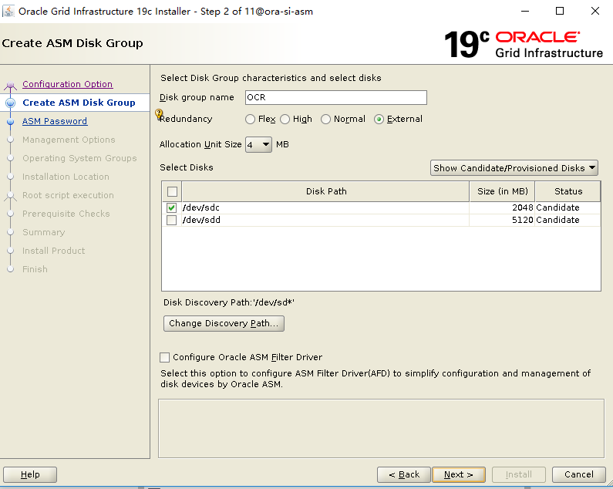The height and width of the screenshot is (489, 613).
Task: Click the 5120 size cell
Action: 503,221
